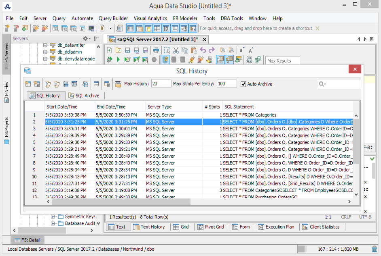Image resolution: width=381 pixels, height=256 pixels.
Task: Expand the Symmetric Keys folder node
Action: (x=53, y=216)
